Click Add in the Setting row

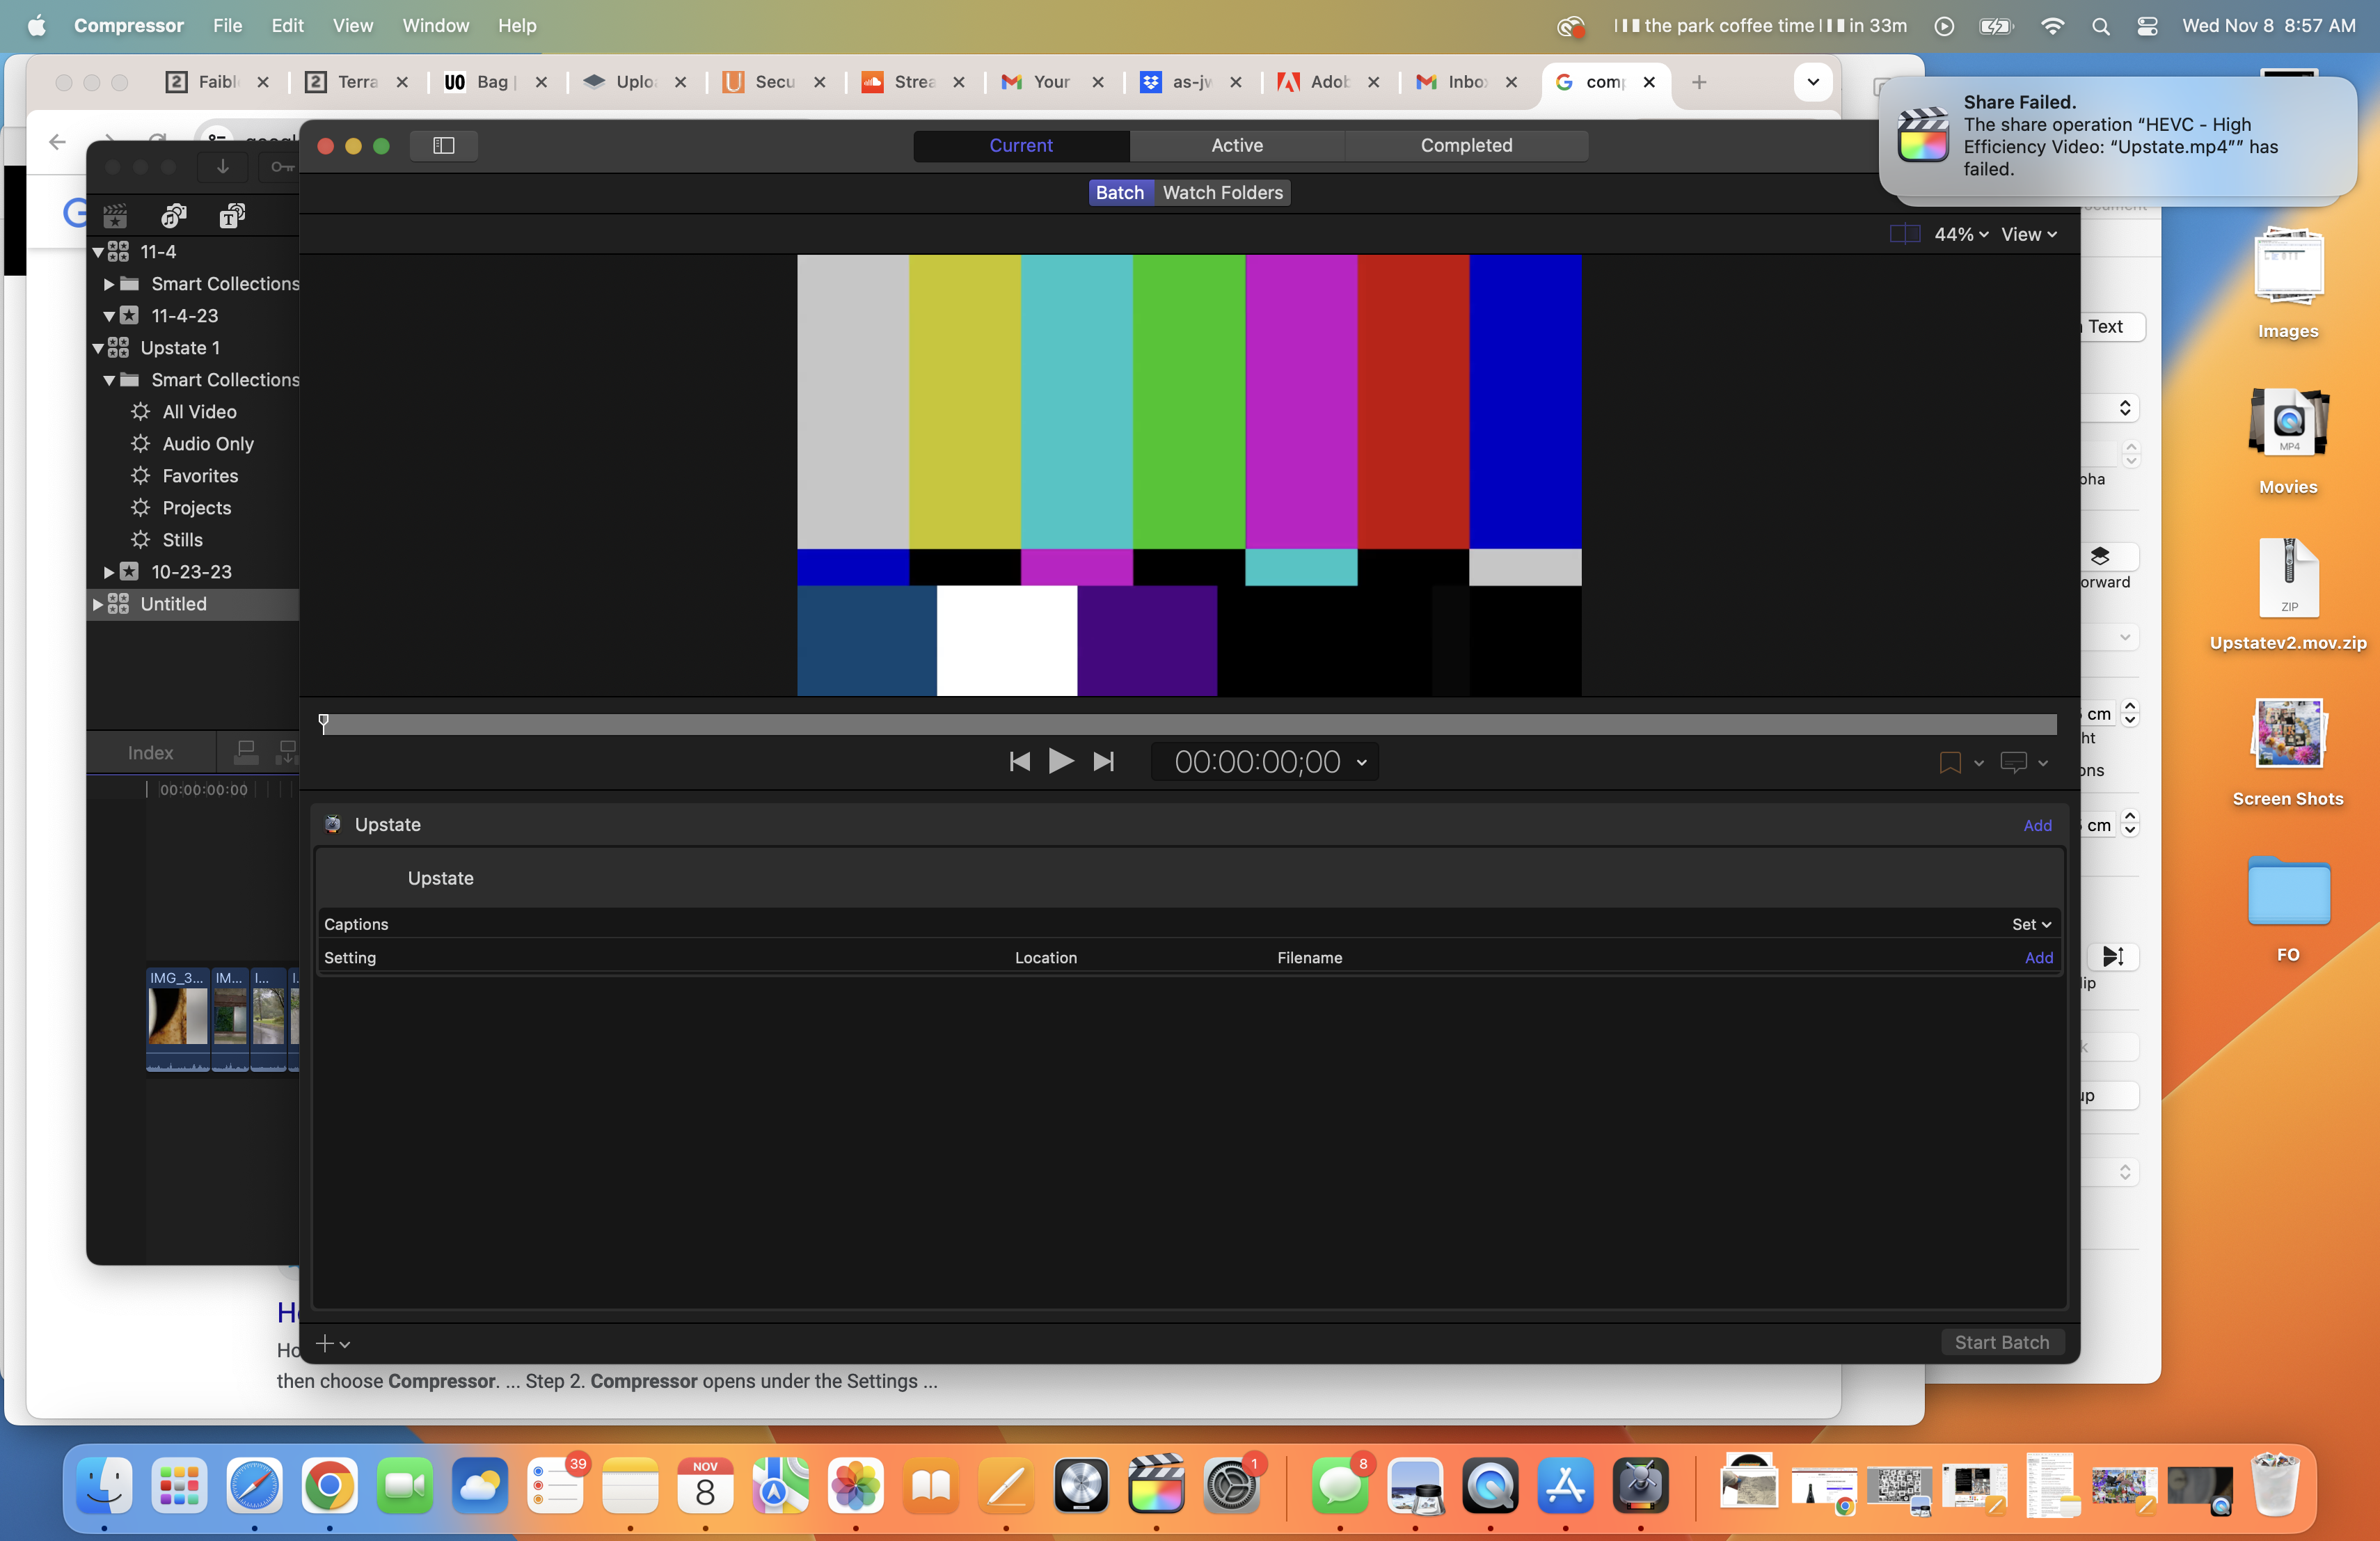tap(2038, 957)
